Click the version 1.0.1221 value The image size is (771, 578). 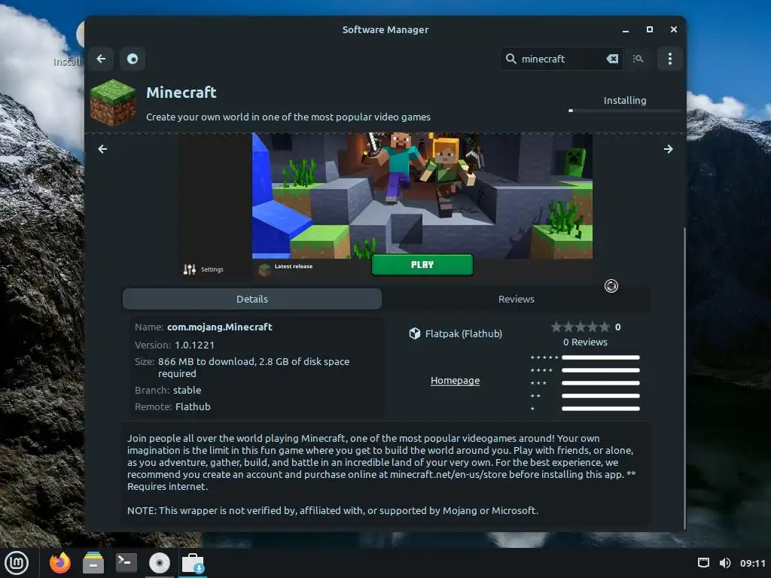(195, 345)
